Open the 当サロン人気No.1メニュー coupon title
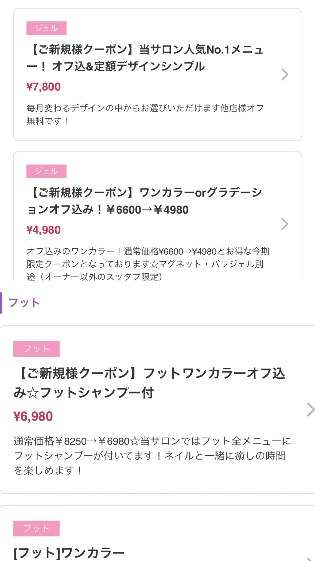 [x=144, y=58]
